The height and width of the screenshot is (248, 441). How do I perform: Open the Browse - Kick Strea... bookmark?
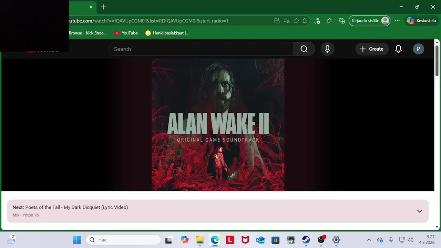coord(88,33)
